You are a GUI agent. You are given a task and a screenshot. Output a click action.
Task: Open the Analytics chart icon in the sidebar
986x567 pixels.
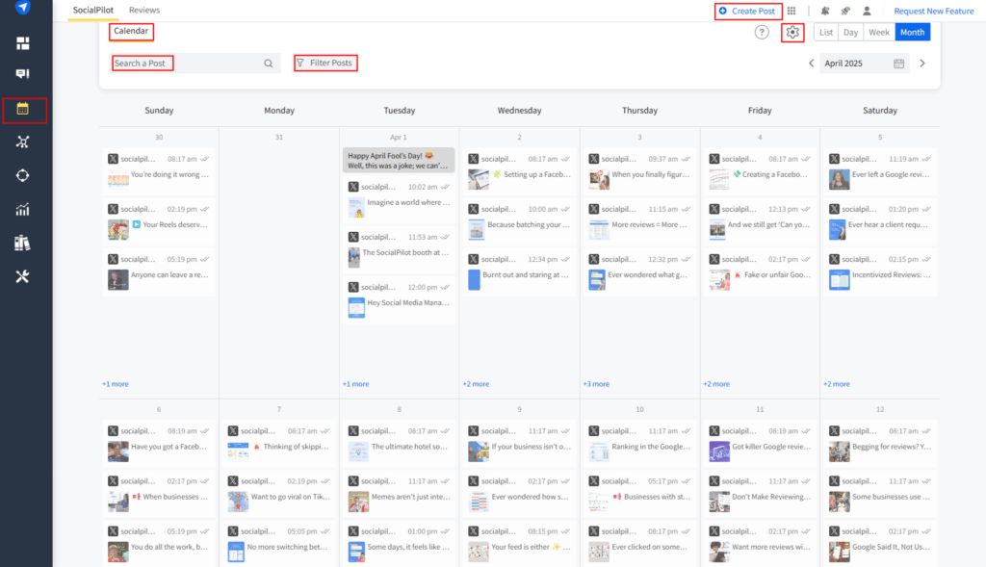pyautogui.click(x=25, y=209)
